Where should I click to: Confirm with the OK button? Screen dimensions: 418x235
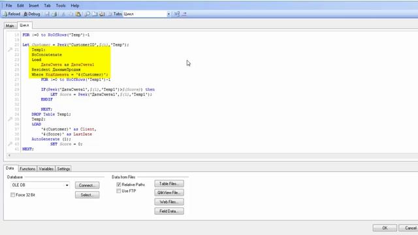[385, 228]
